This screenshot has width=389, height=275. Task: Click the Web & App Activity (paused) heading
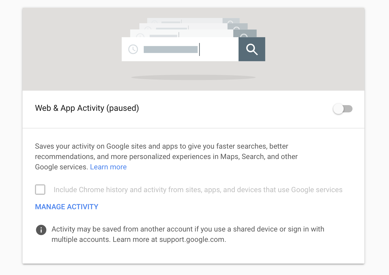pyautogui.click(x=87, y=108)
